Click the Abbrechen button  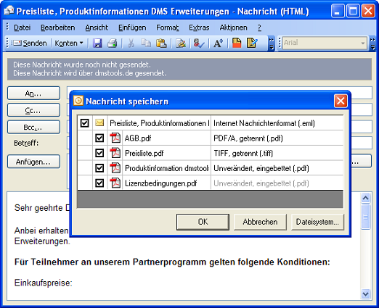pos(260,222)
